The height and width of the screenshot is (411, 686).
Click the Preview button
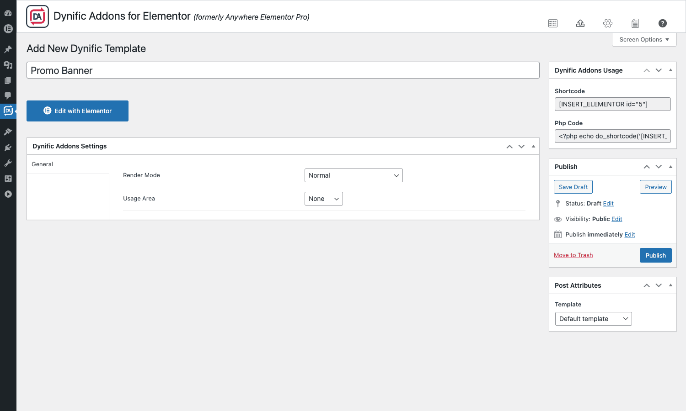[x=656, y=187]
